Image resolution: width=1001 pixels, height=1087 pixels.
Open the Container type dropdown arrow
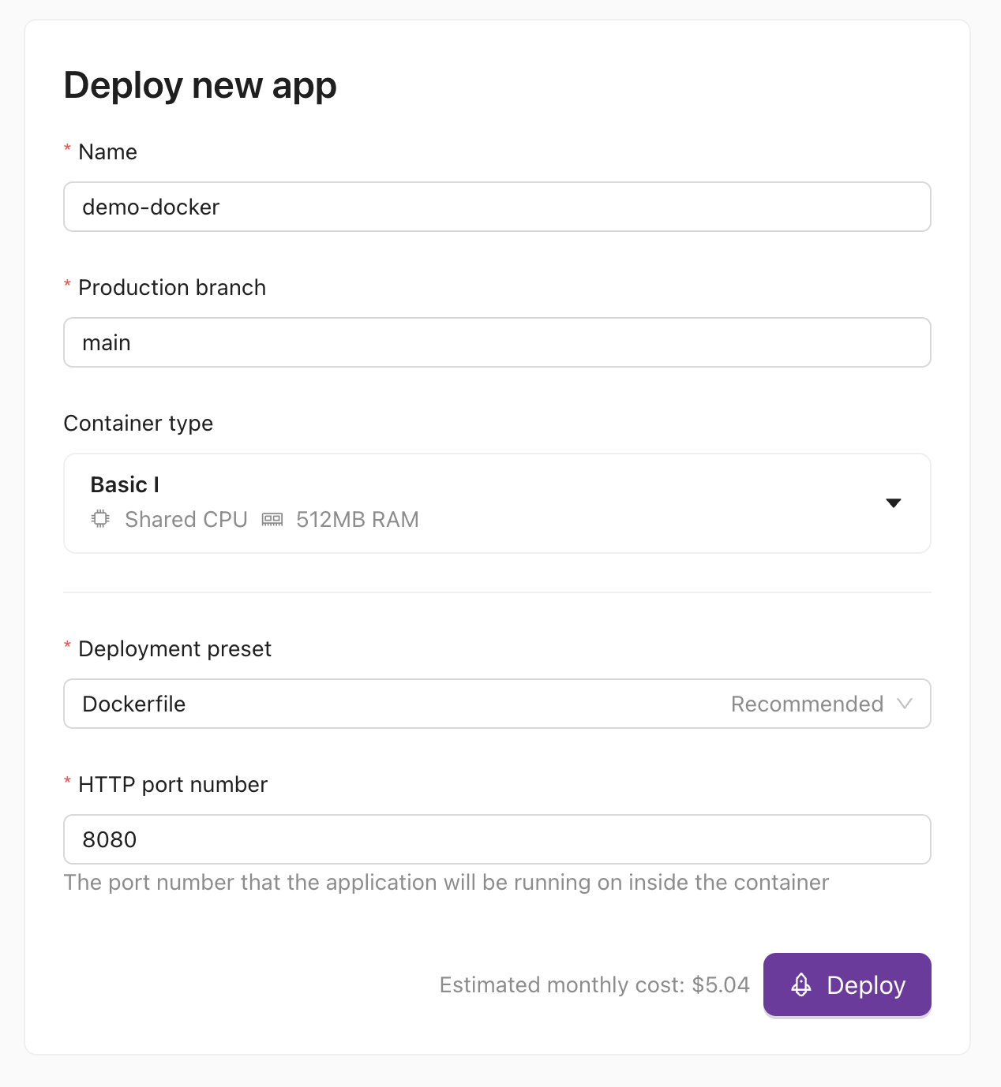coord(894,503)
